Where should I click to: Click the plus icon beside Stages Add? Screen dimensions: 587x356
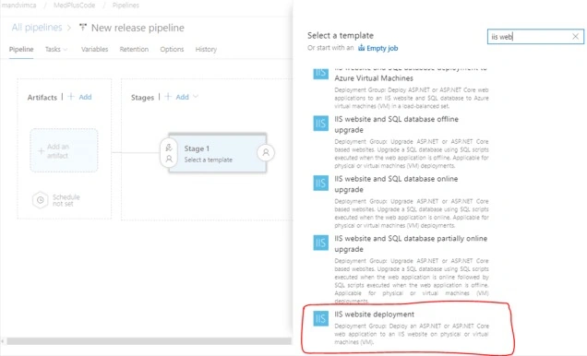coord(168,97)
